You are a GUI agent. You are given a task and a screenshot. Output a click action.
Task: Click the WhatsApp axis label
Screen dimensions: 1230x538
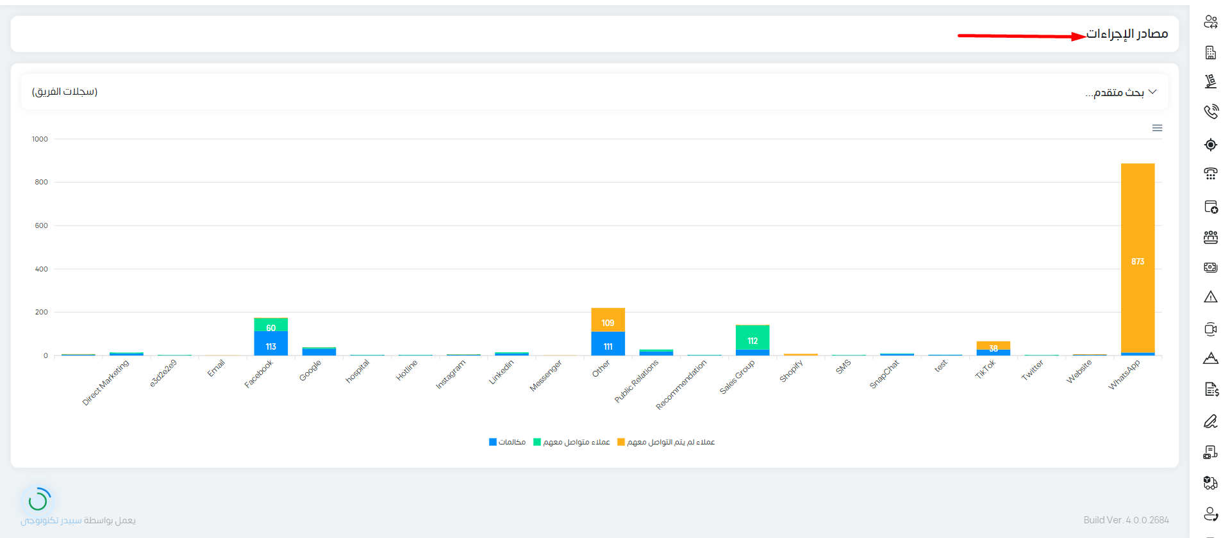pos(1124,375)
